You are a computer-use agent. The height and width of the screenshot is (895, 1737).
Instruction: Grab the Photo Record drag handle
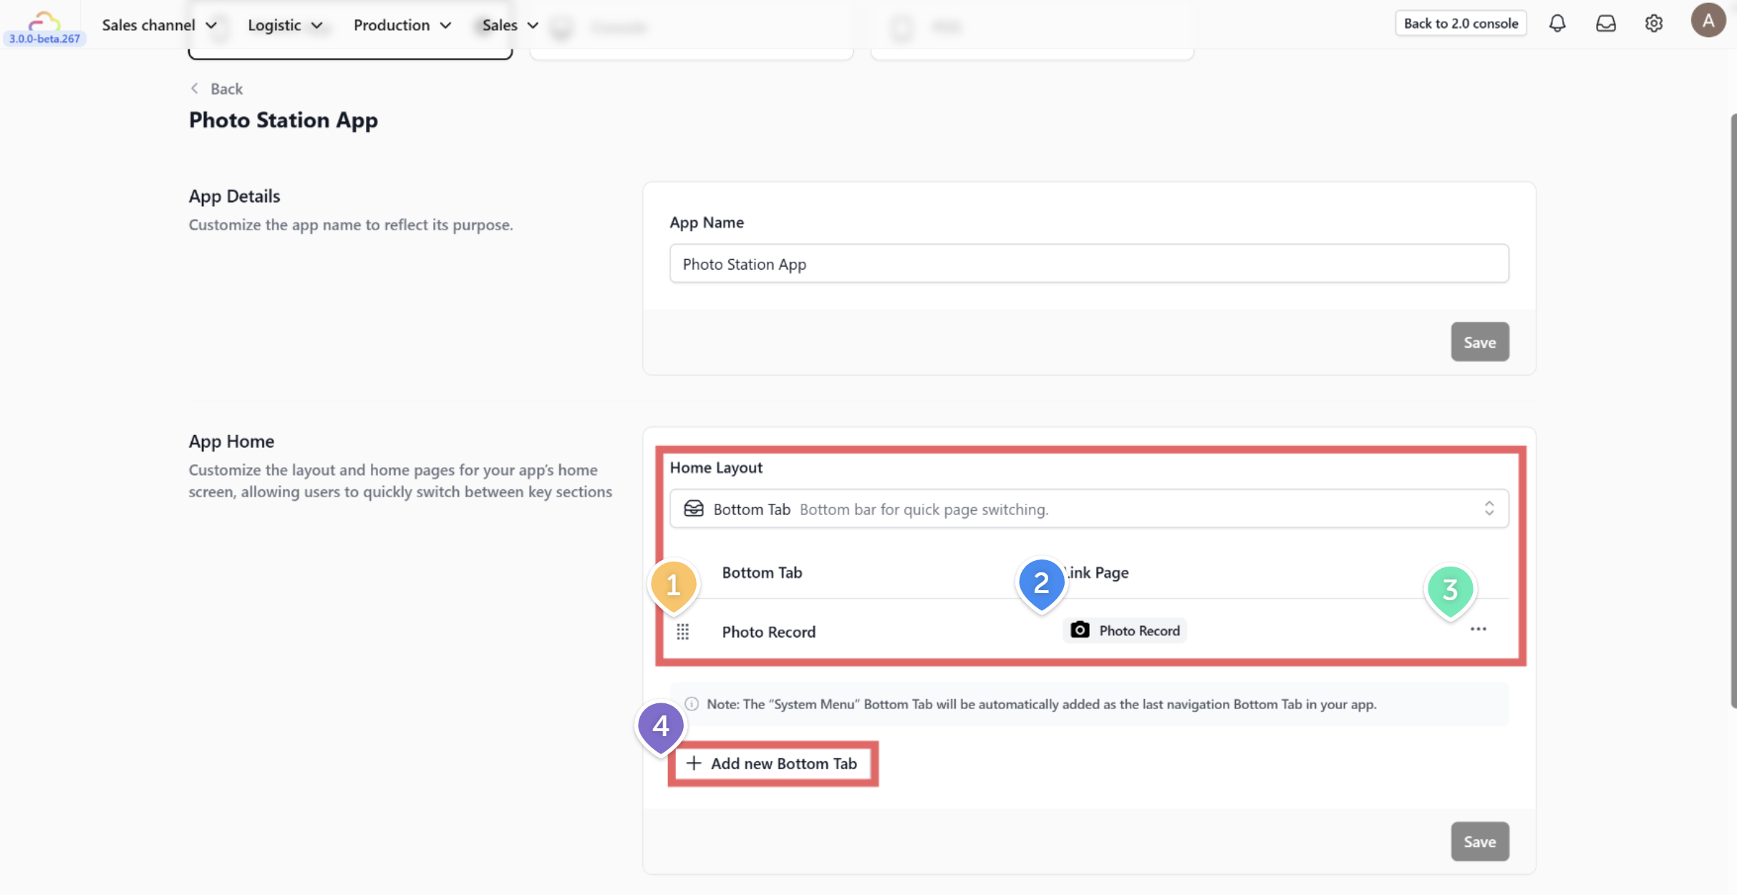[x=682, y=631]
